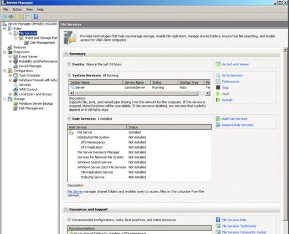Select the Server service row

pos(140,88)
